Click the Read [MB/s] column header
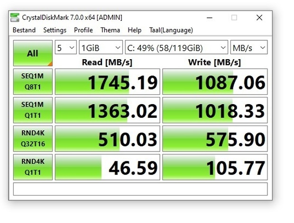 coord(107,62)
